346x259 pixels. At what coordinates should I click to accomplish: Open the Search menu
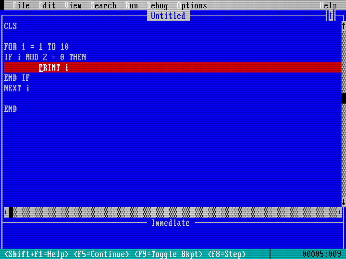[x=103, y=5]
